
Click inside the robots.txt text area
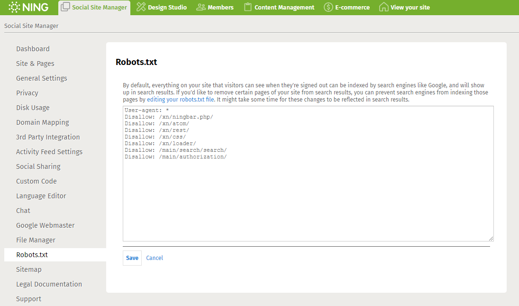point(308,174)
